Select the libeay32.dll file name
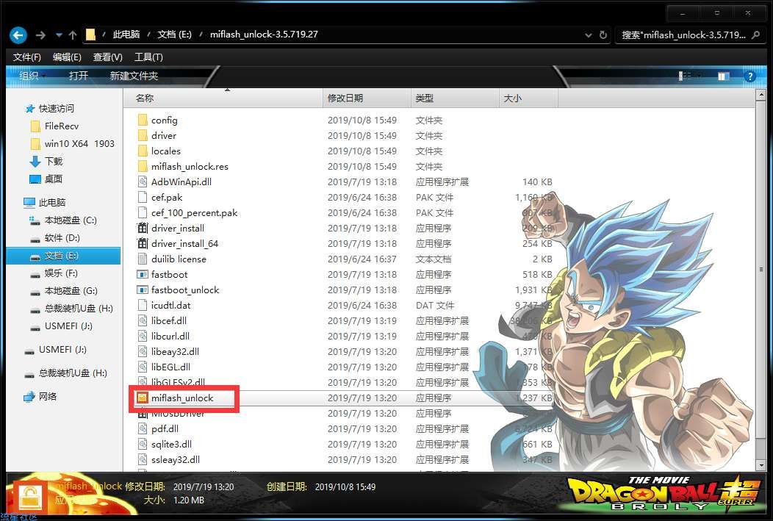Image resolution: width=773 pixels, height=521 pixels. [175, 351]
